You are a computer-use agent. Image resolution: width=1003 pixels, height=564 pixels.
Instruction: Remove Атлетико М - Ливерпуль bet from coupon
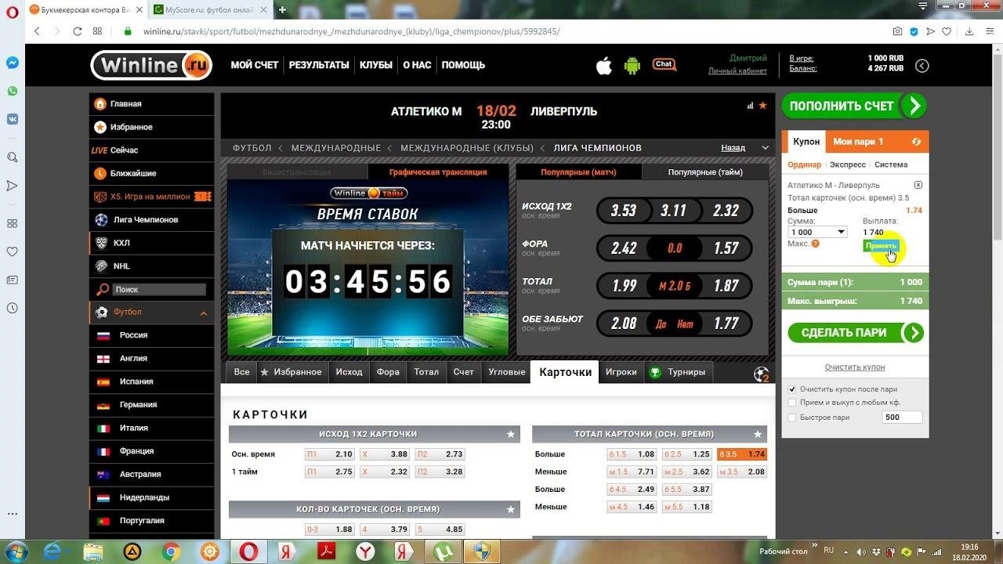(x=918, y=186)
